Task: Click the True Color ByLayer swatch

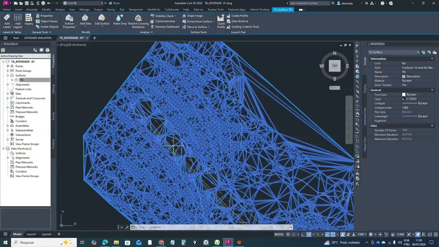Action: coord(404,95)
